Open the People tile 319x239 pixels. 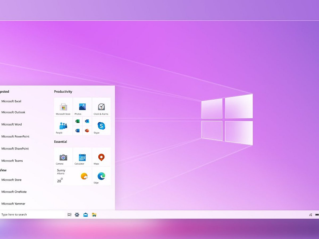(x=63, y=126)
